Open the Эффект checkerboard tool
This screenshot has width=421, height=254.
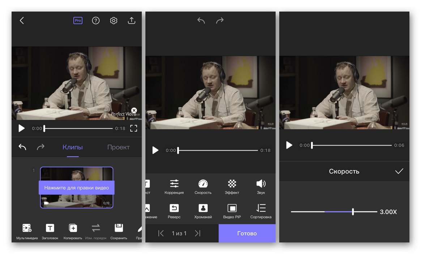(232, 187)
